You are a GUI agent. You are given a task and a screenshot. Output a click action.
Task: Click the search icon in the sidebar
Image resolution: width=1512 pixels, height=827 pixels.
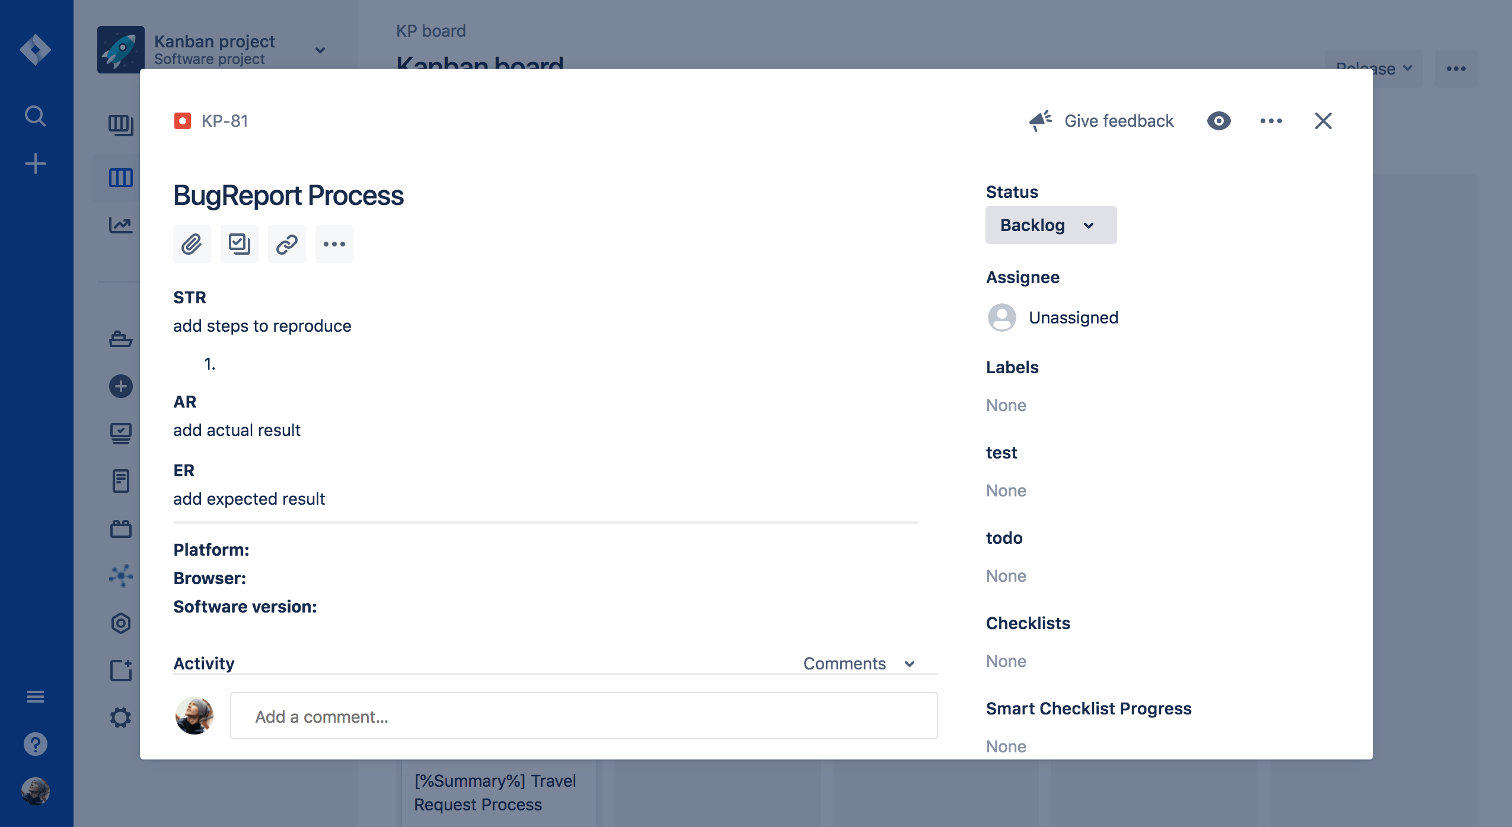36,116
